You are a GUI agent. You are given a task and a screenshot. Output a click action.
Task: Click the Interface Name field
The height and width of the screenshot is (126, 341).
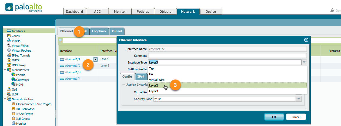tap(228, 49)
